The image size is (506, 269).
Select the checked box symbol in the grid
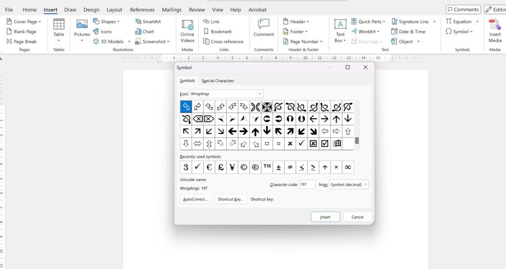click(x=325, y=144)
